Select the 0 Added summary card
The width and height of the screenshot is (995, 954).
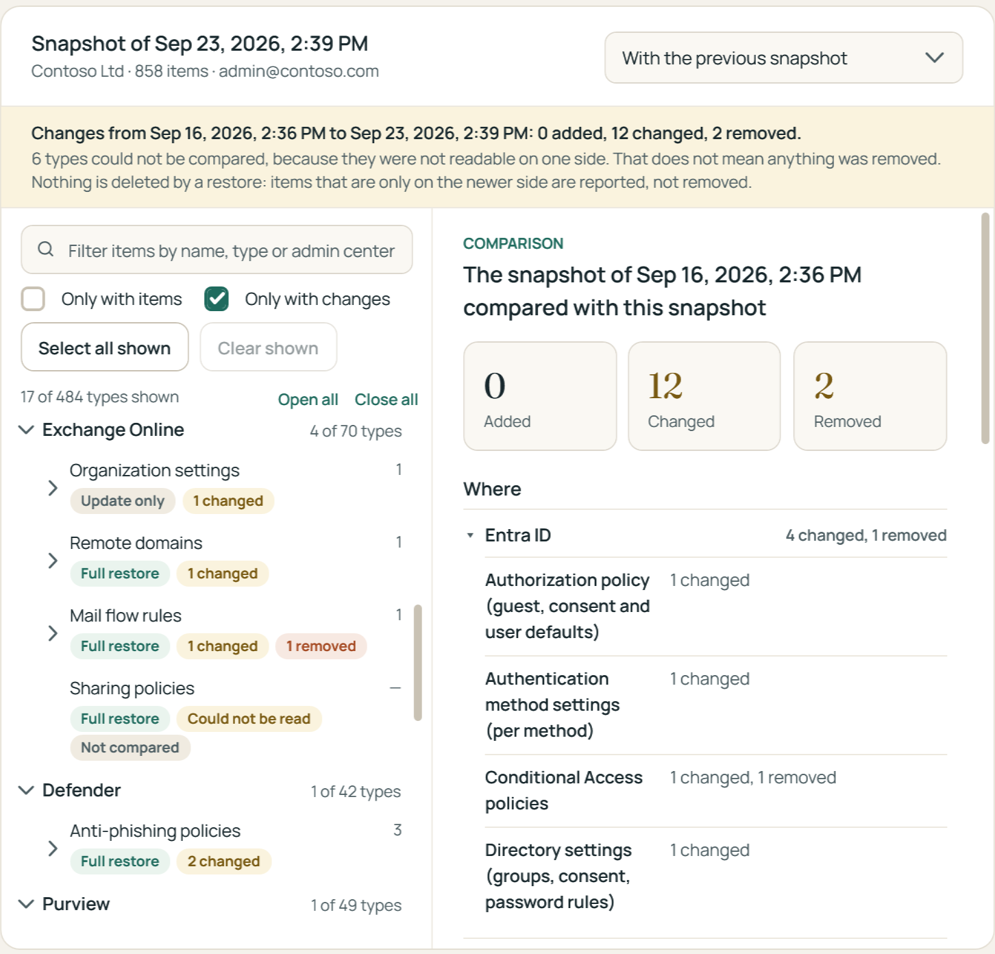540,396
